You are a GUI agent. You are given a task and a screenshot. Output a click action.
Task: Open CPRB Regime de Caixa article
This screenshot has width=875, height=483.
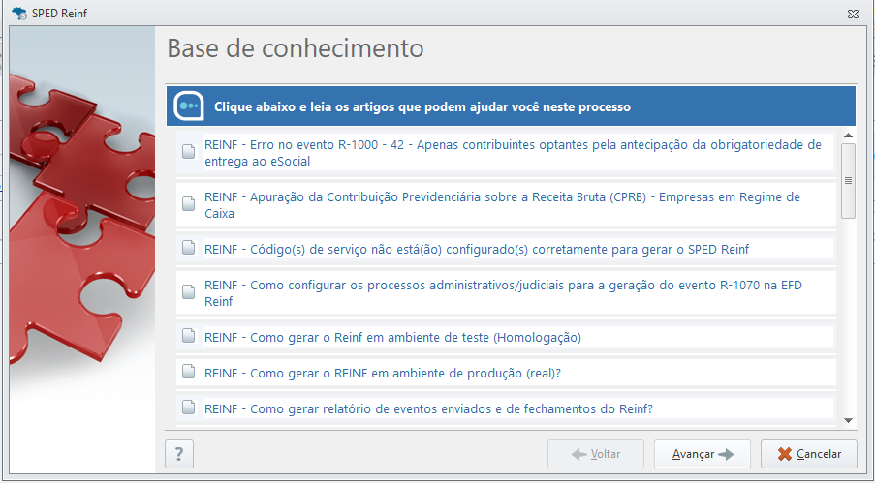pos(502,205)
